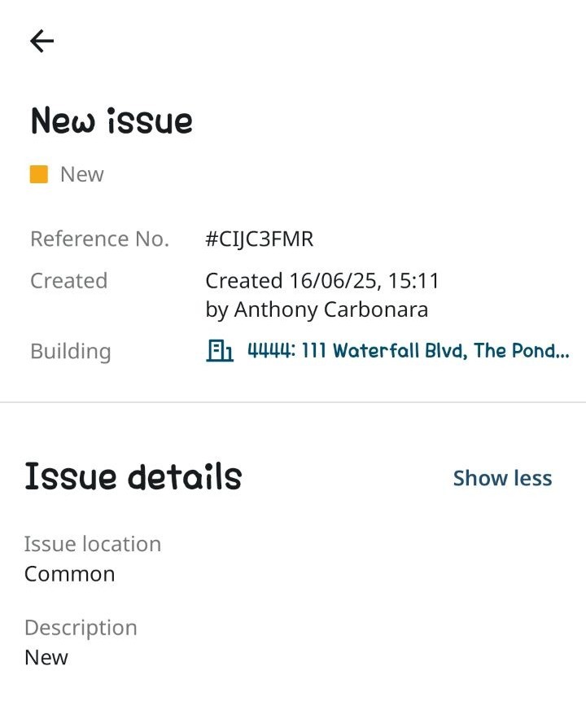Click the Building field label
The height and width of the screenshot is (706, 586).
pos(71,352)
